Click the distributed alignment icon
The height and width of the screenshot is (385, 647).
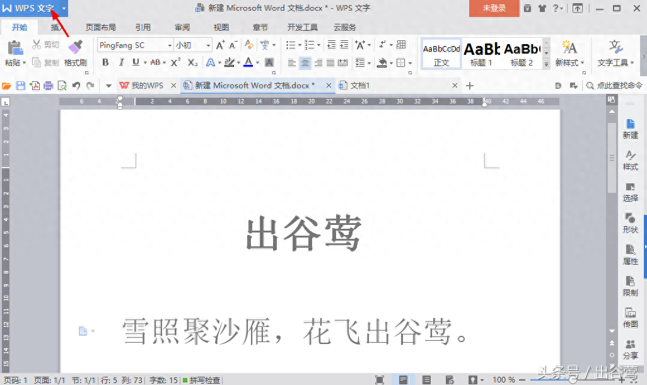pos(343,62)
